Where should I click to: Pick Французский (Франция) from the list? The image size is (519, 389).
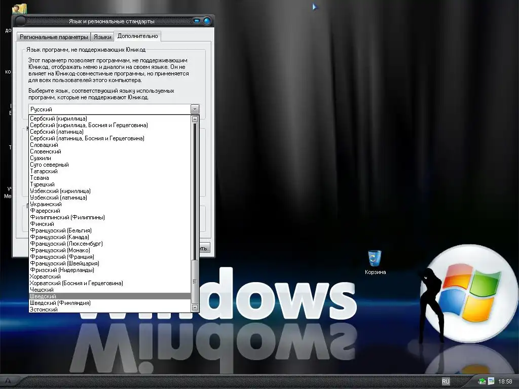[x=109, y=257]
